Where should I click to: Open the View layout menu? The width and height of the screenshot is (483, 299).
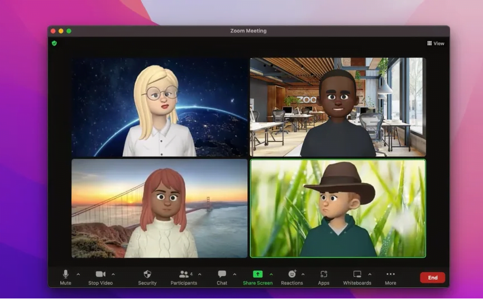click(436, 44)
